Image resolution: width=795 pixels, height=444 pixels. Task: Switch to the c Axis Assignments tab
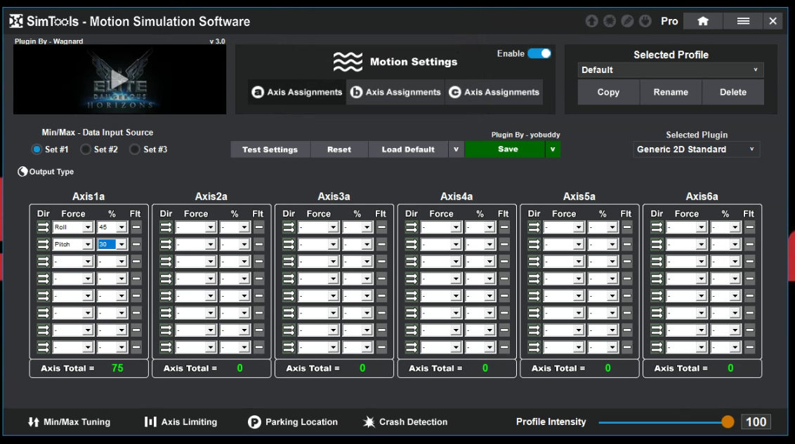pos(494,93)
